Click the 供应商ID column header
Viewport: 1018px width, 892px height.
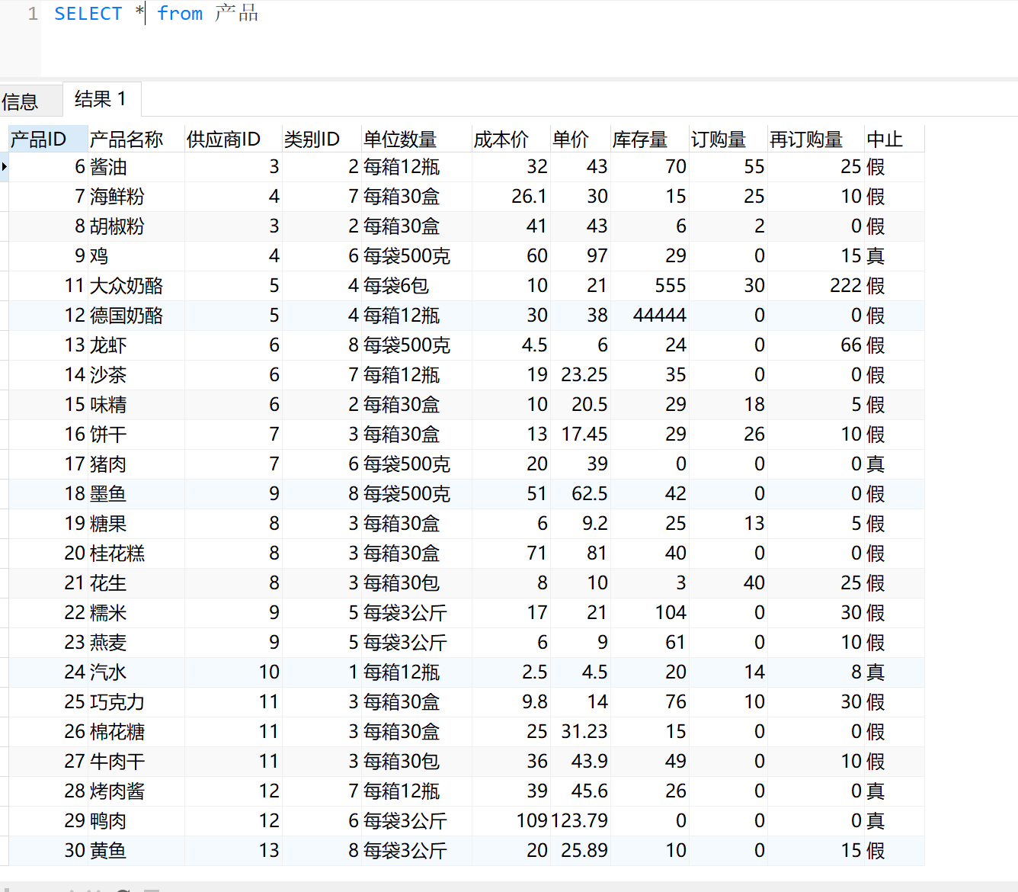tap(233, 140)
